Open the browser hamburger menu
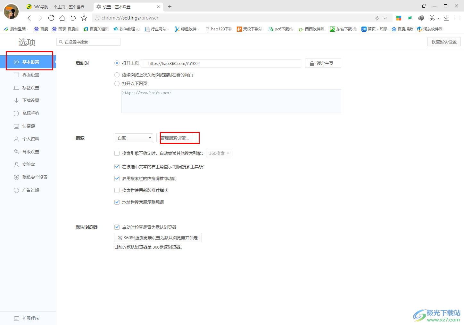Viewport: 464px width, 325px height. point(457,18)
